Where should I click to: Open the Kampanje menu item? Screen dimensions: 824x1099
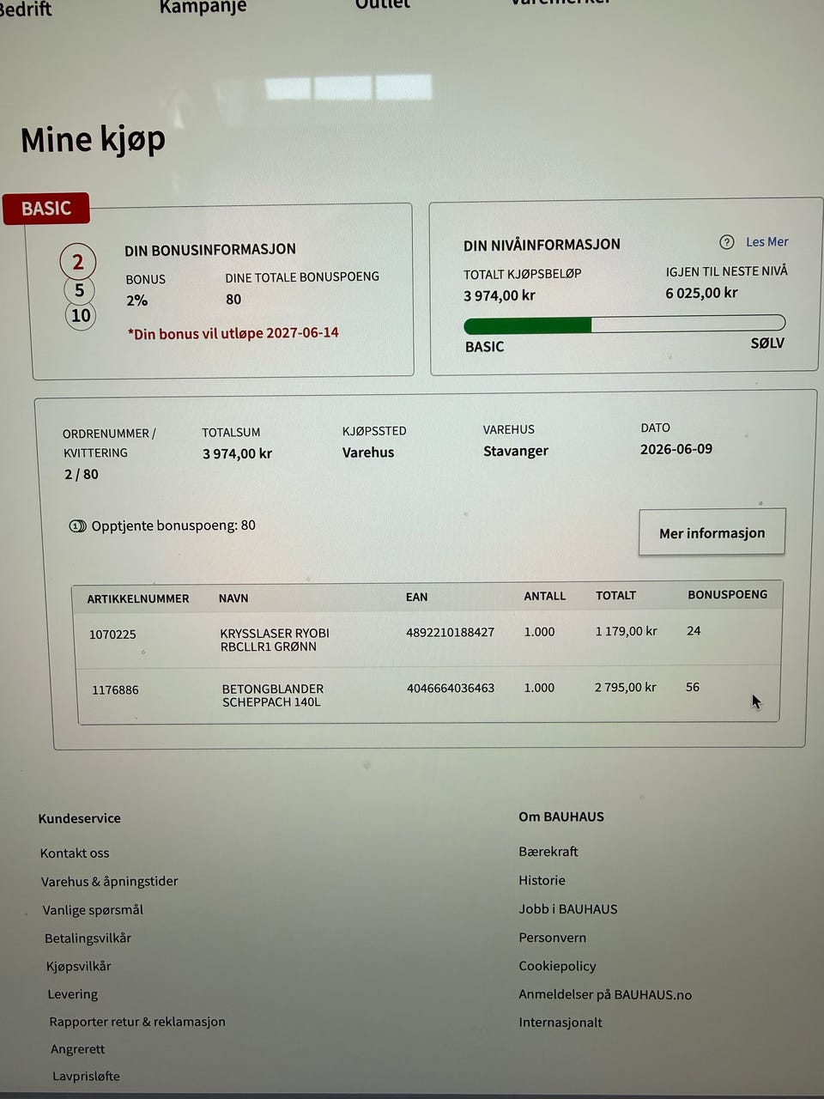click(x=203, y=7)
